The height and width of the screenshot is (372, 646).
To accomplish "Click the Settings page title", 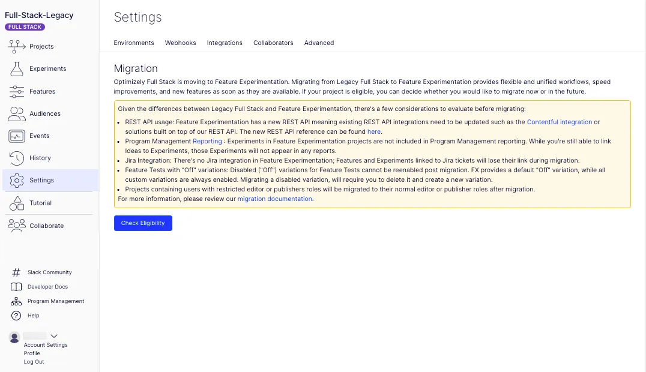I will tap(137, 17).
